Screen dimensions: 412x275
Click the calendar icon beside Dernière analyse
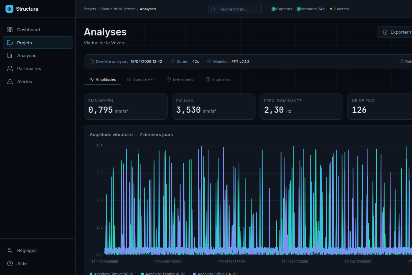click(92, 62)
